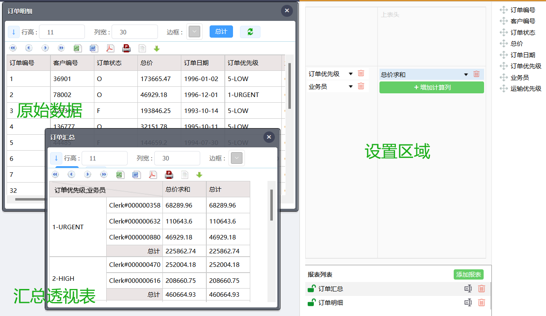Open 边框 dropdown in 订单明细
The height and width of the screenshot is (316, 546).
pos(194,32)
